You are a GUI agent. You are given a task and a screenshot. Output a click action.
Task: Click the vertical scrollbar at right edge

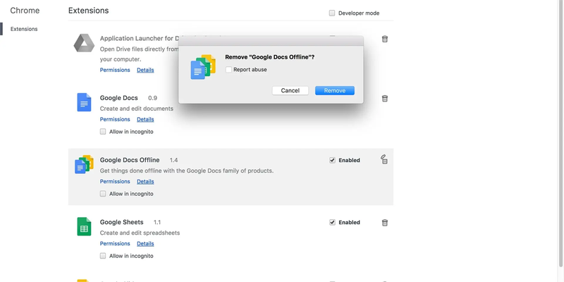pyautogui.click(x=560, y=133)
